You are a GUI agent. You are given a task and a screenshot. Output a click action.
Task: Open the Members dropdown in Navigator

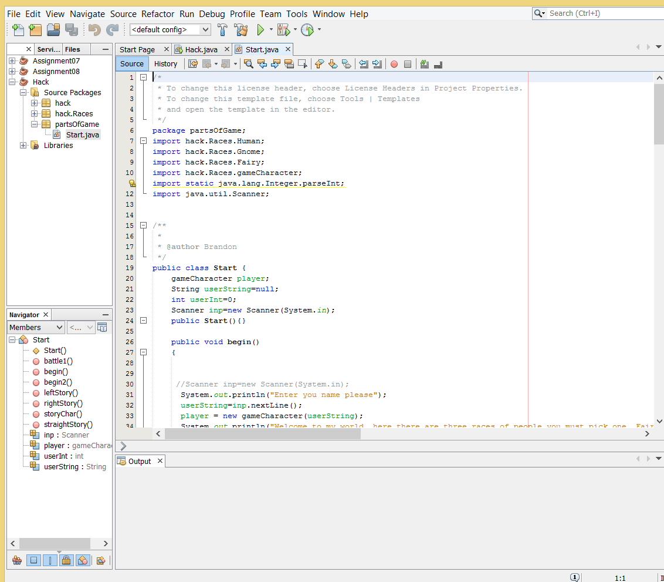[36, 328]
